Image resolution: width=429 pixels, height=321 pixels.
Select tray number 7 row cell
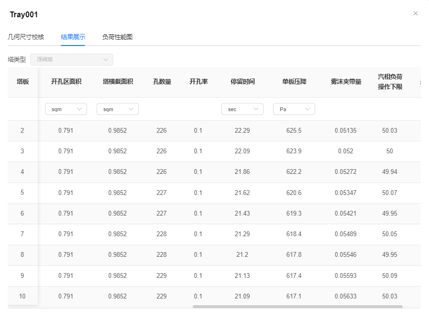pos(22,234)
